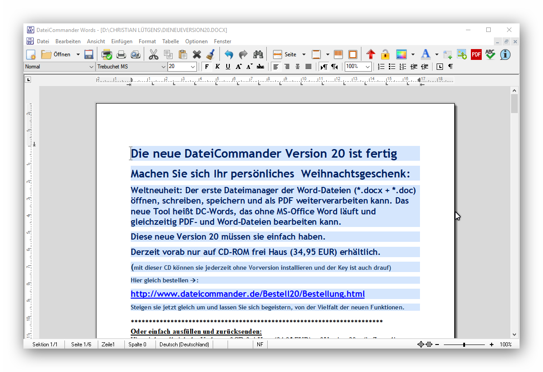Screen dimensions: 543x372
Task: Click the Öffnen button
Action: click(x=56, y=54)
